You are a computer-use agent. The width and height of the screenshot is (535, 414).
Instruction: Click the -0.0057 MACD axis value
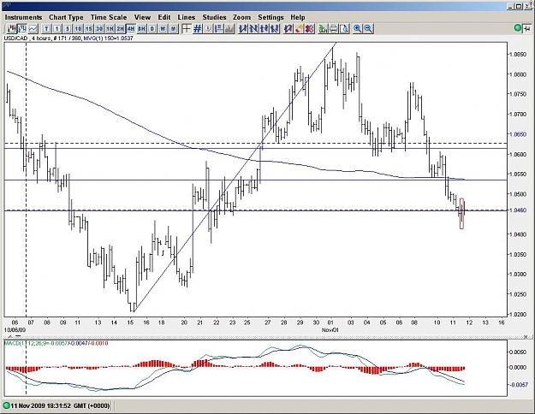click(520, 385)
